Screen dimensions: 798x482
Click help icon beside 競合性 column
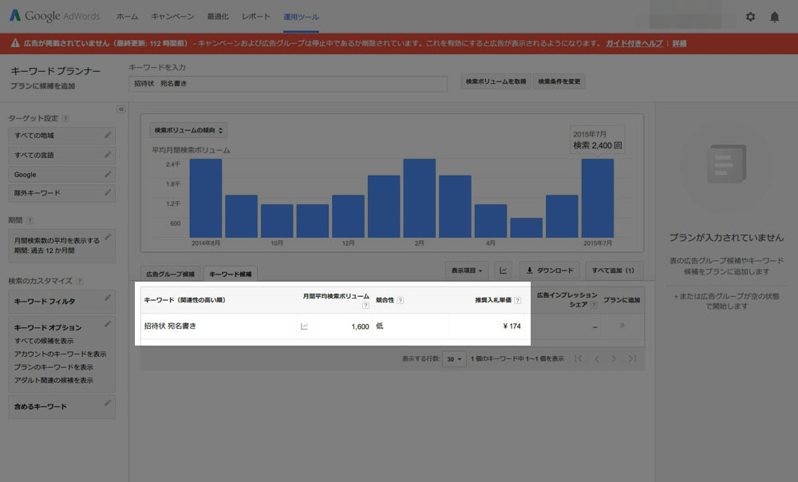[400, 300]
